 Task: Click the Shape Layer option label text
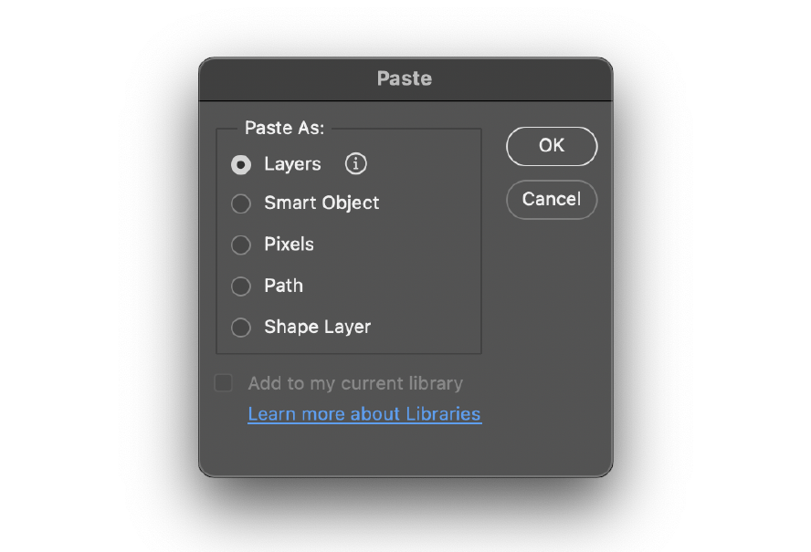tap(318, 328)
